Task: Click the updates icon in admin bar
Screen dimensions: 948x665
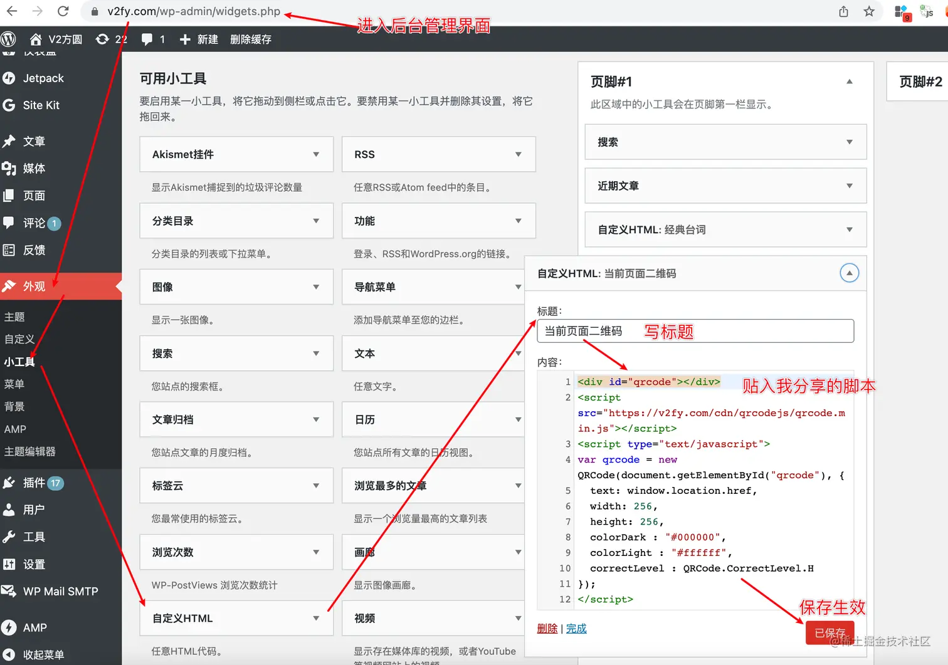Action: point(102,39)
